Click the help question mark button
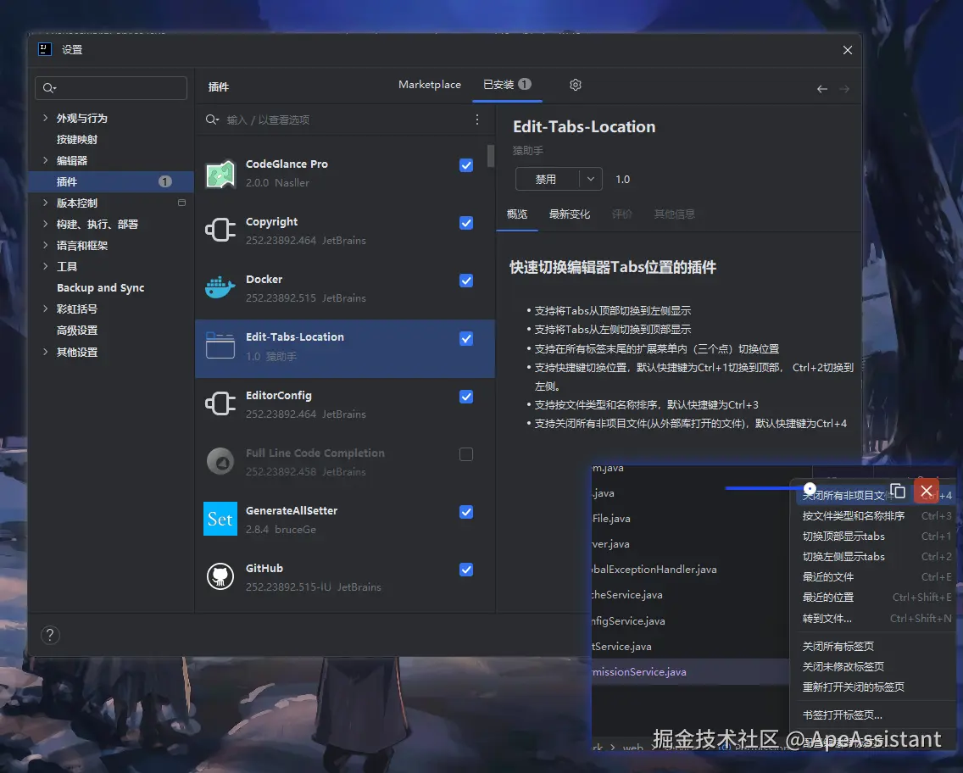The height and width of the screenshot is (773, 963). [x=50, y=635]
